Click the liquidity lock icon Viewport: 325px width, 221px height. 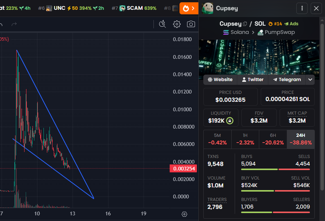pyautogui.click(x=230, y=121)
